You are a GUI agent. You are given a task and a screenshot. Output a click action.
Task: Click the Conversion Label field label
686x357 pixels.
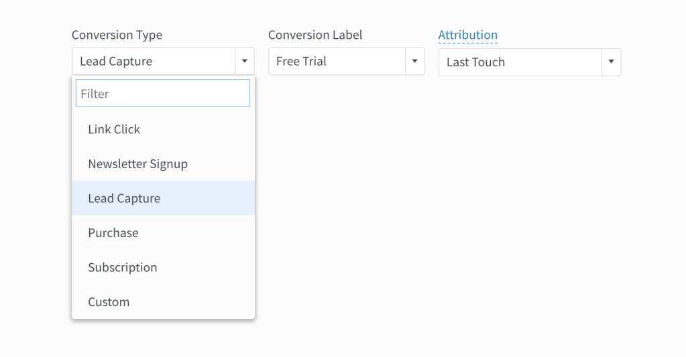point(315,35)
